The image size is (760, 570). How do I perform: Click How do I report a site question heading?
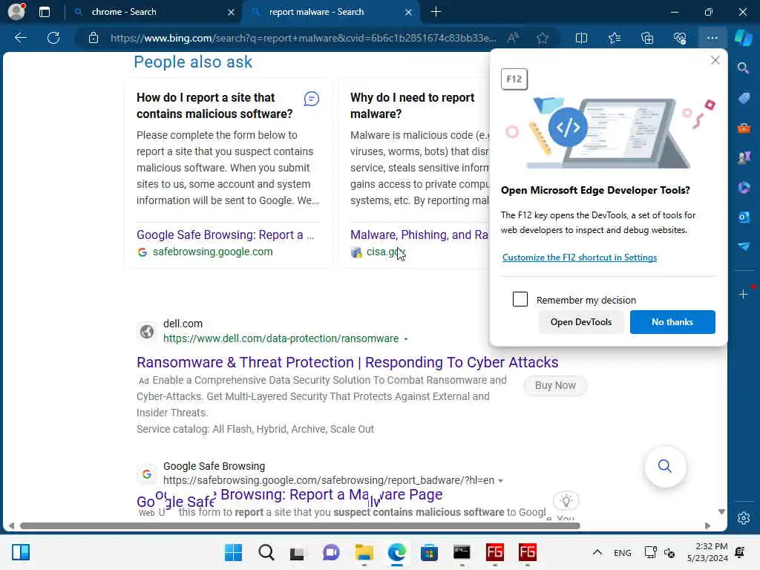click(214, 105)
